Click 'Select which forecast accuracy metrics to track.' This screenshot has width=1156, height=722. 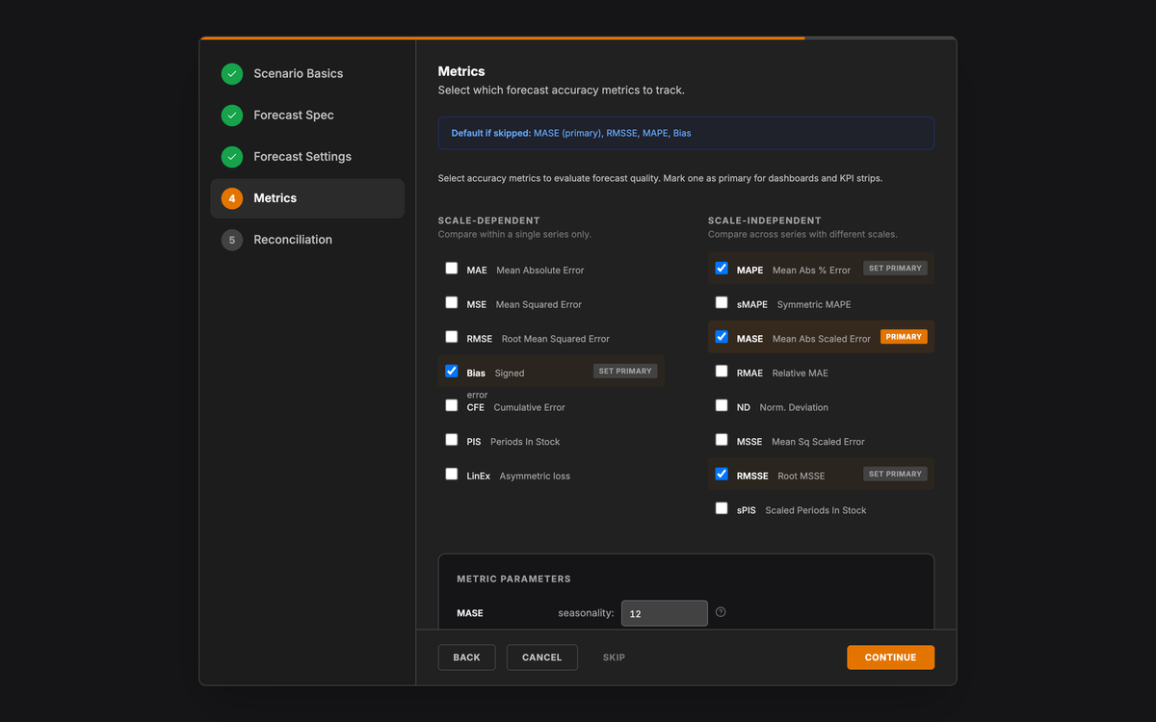click(562, 90)
